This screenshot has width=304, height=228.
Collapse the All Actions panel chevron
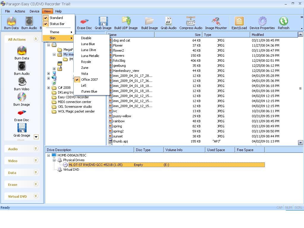[36, 39]
